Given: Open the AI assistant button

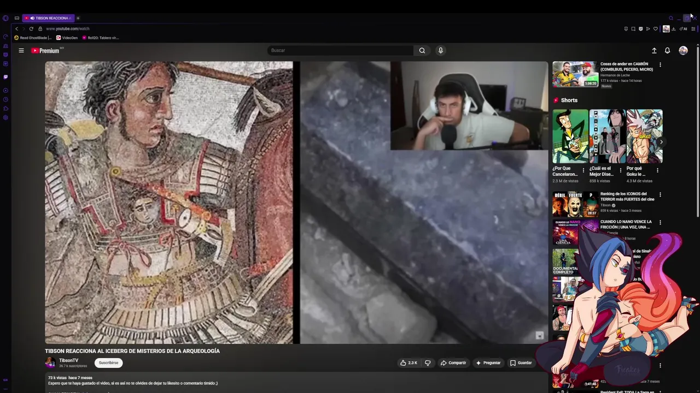Looking at the screenshot, I should (684, 28).
